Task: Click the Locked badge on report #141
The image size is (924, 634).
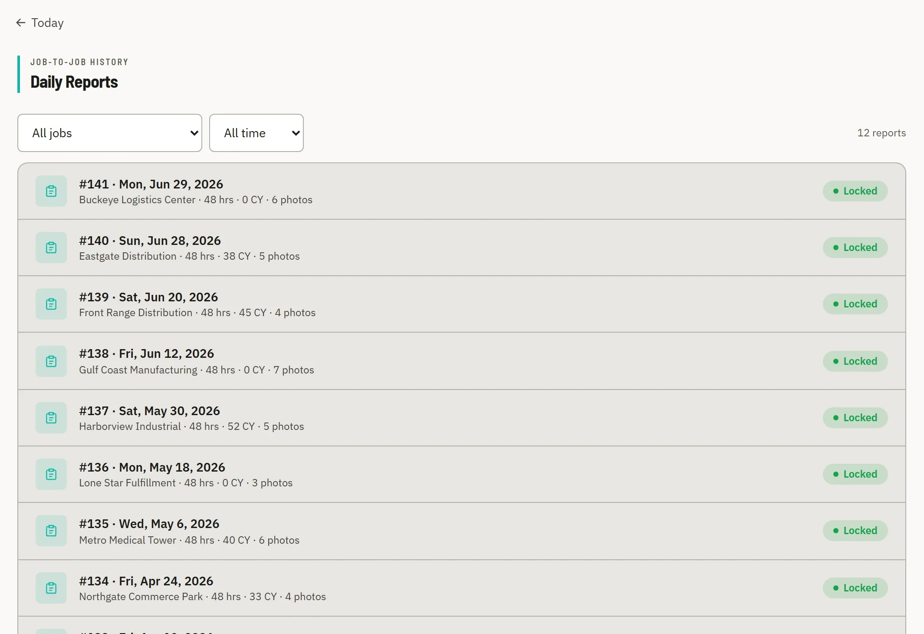Action: 855,191
